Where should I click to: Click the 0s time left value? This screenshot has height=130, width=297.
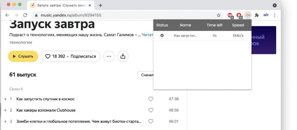tap(214, 35)
